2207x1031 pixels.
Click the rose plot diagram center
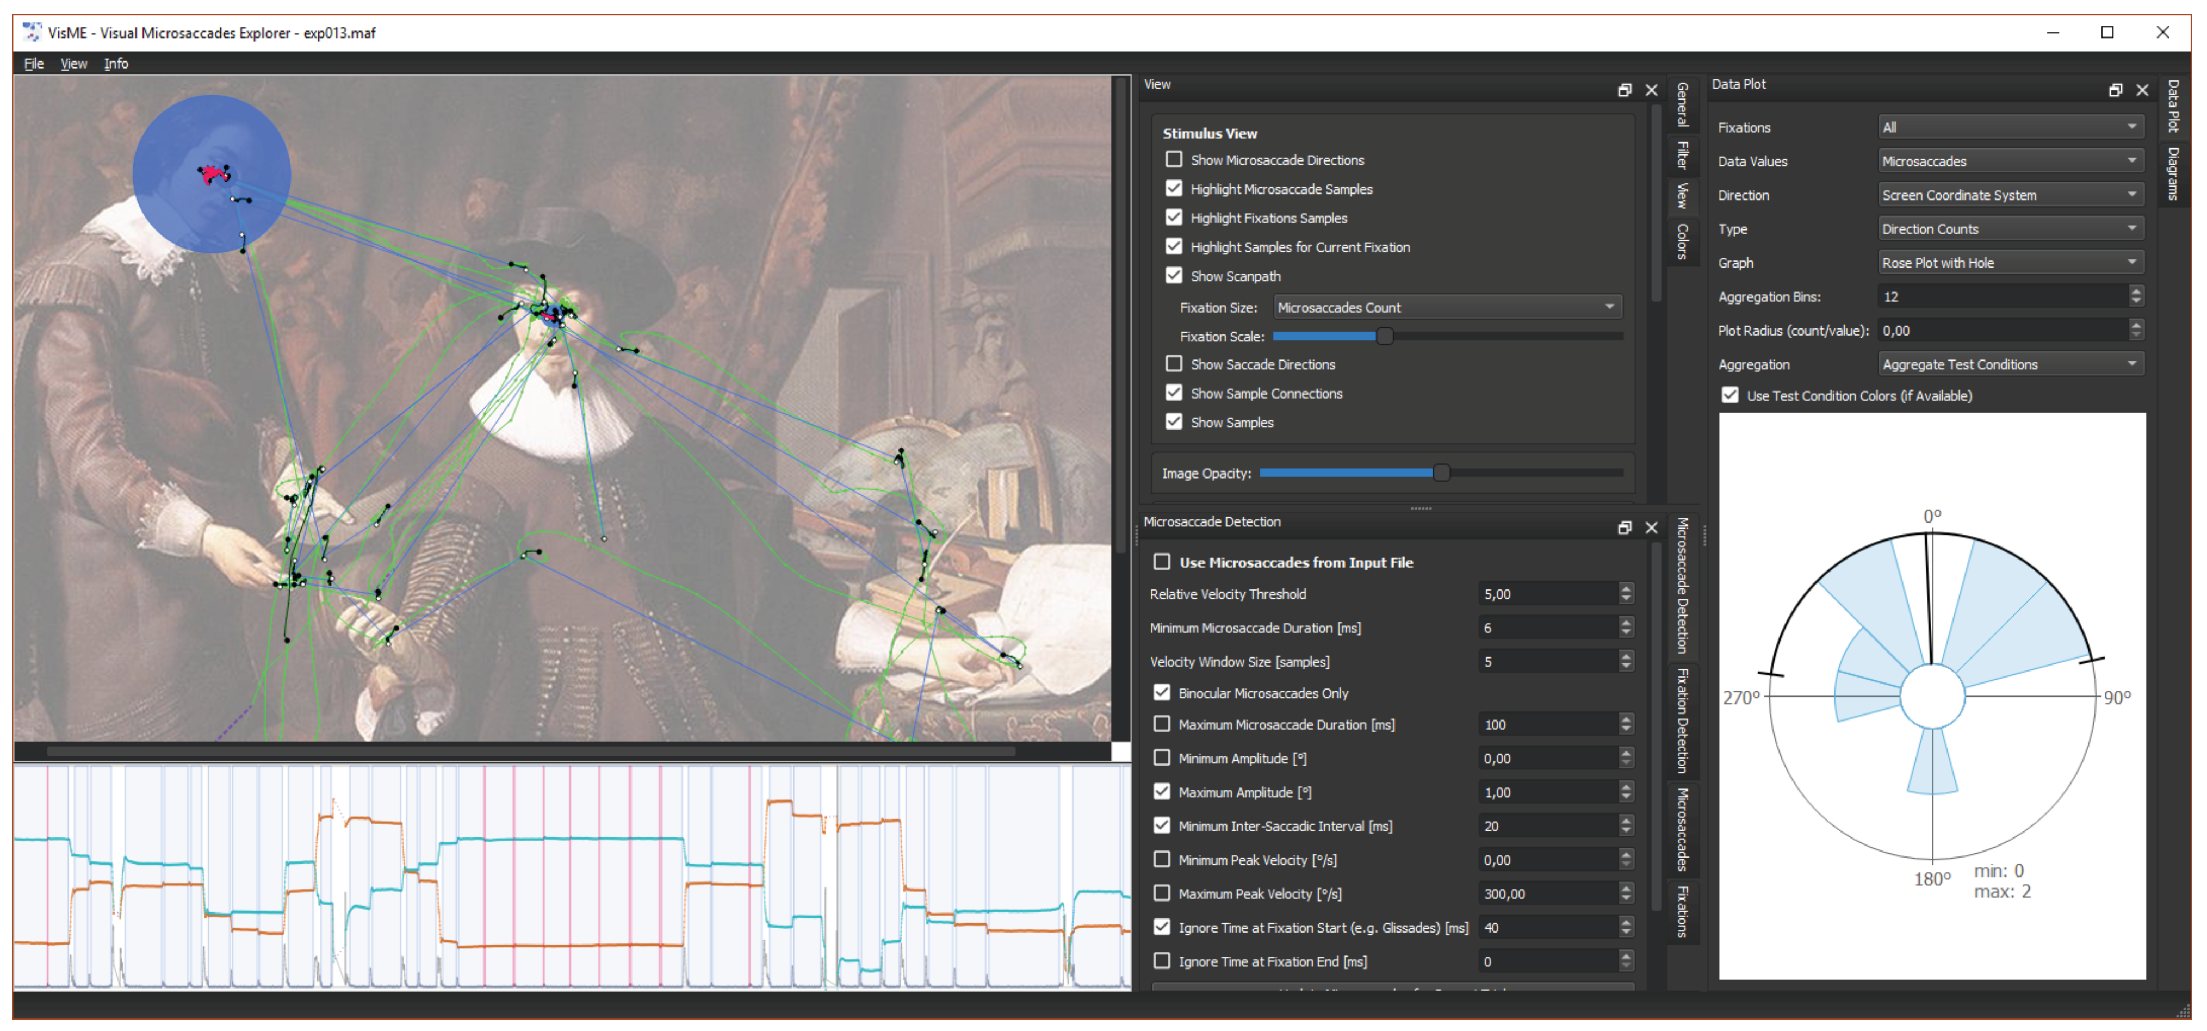point(1932,696)
